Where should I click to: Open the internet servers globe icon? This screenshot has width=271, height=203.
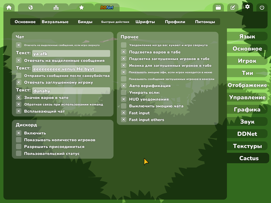click(30, 8)
